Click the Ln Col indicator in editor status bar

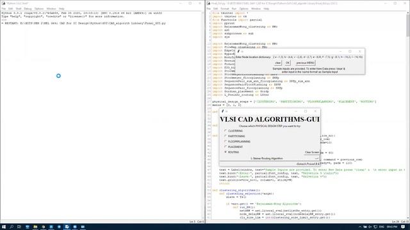pos(400,222)
